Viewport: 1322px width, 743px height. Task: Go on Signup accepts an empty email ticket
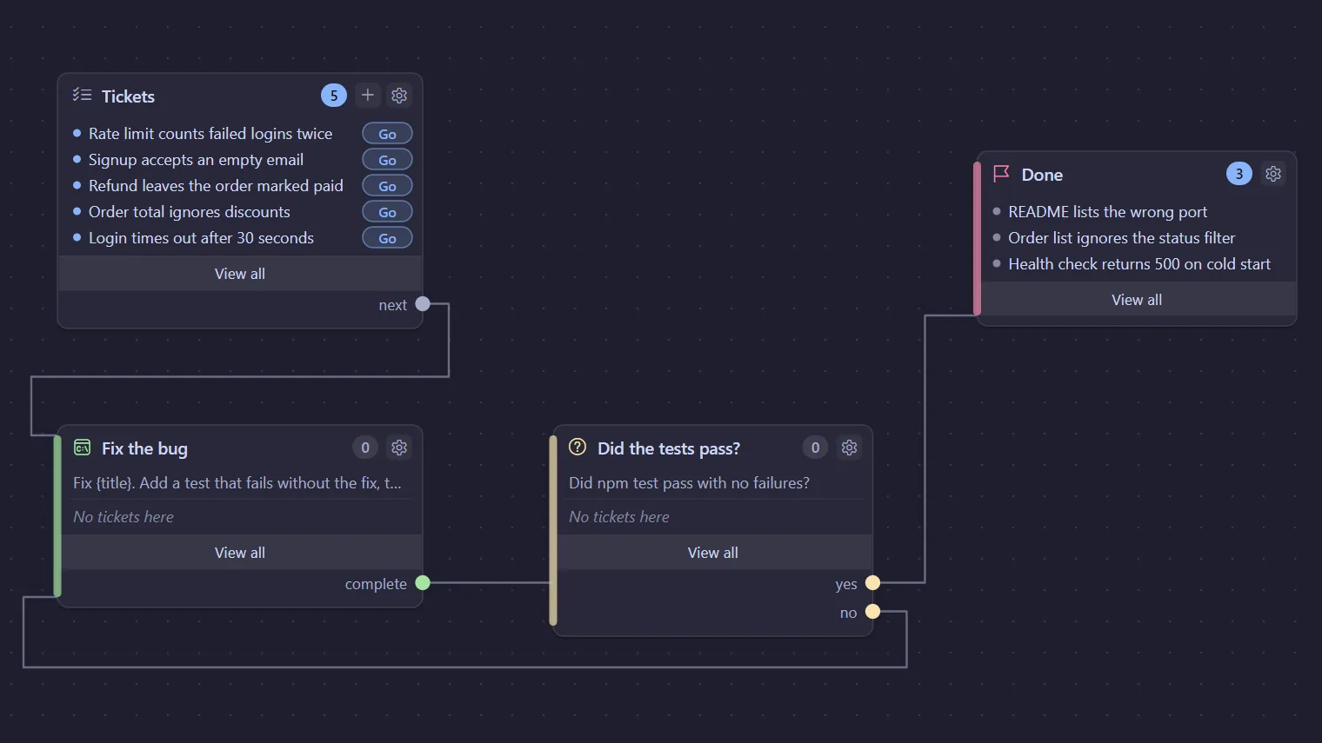387,160
